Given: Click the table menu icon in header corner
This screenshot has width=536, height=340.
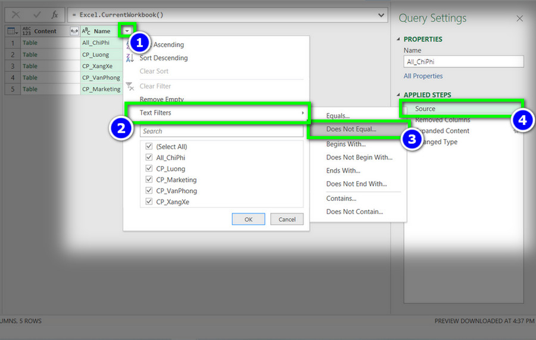Looking at the screenshot, I should pyautogui.click(x=13, y=31).
